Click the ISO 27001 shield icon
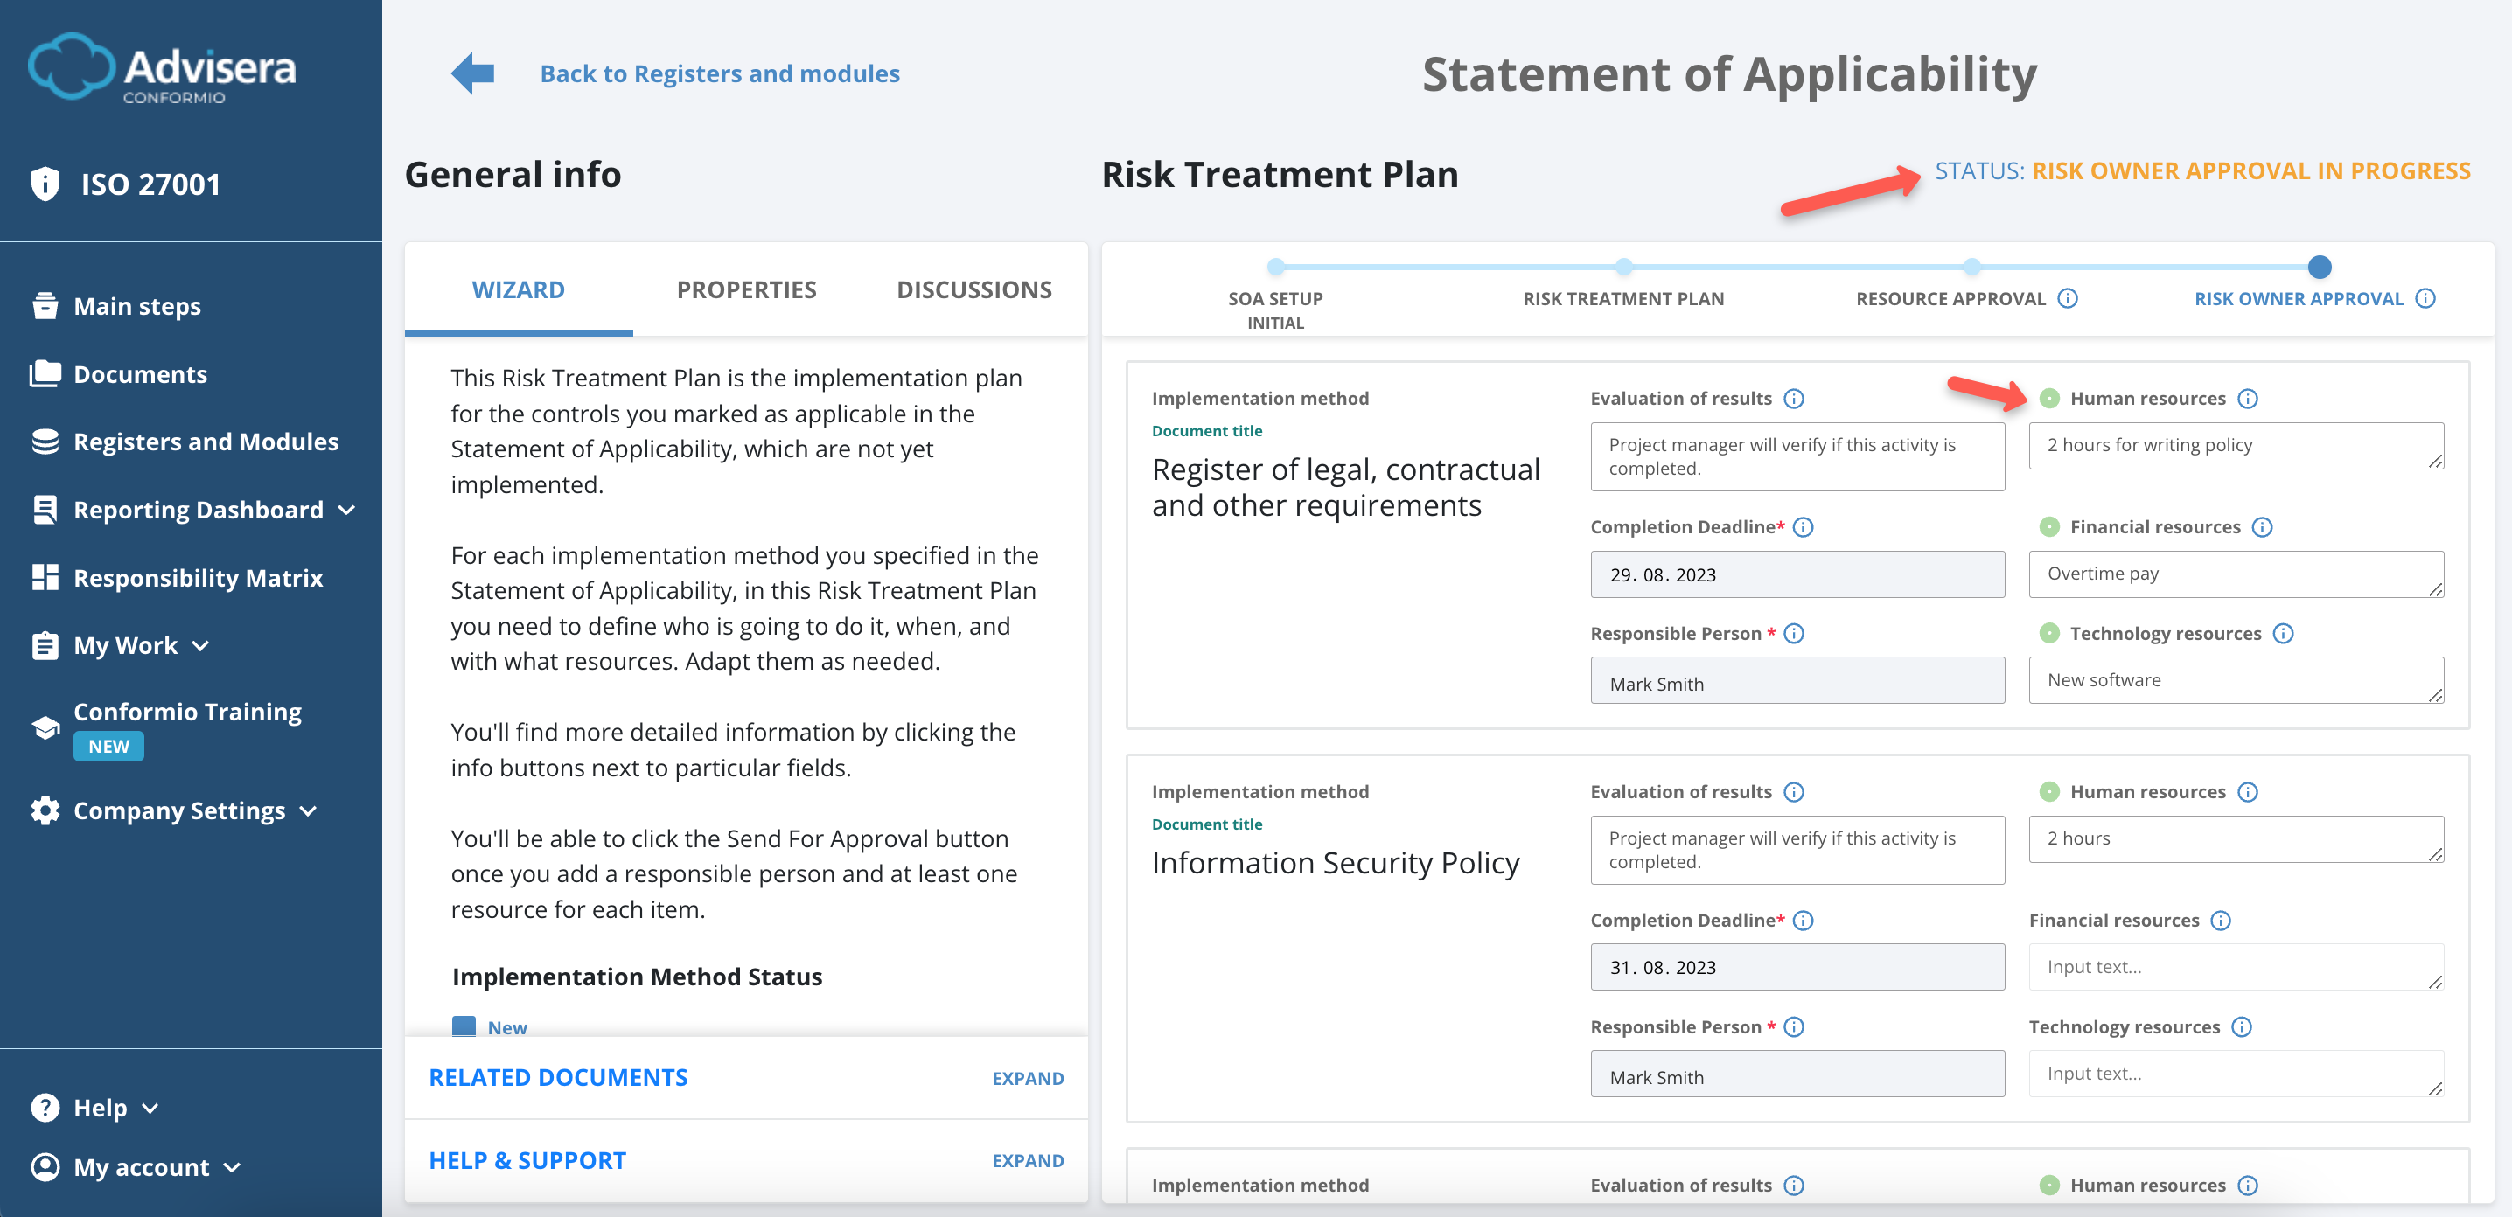2512x1217 pixels. click(x=45, y=184)
